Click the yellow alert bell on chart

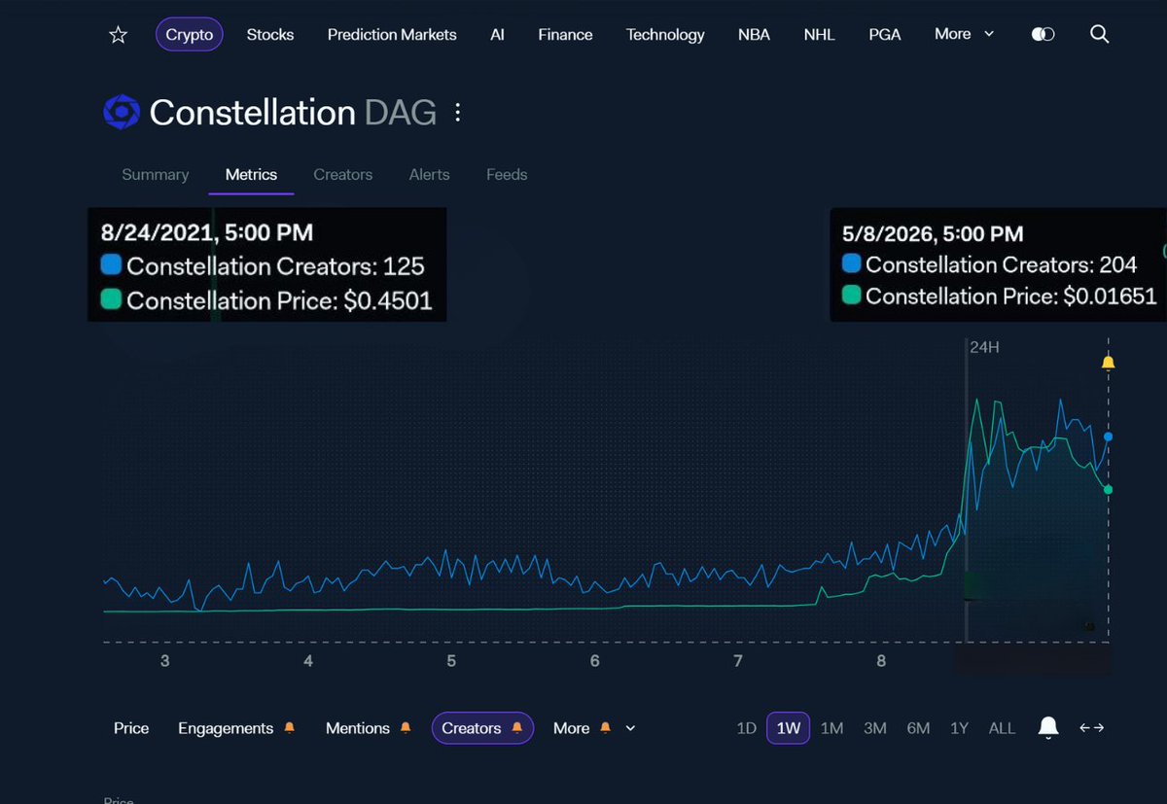click(1108, 363)
